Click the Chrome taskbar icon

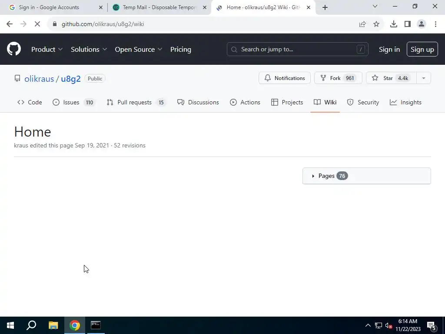pos(75,325)
